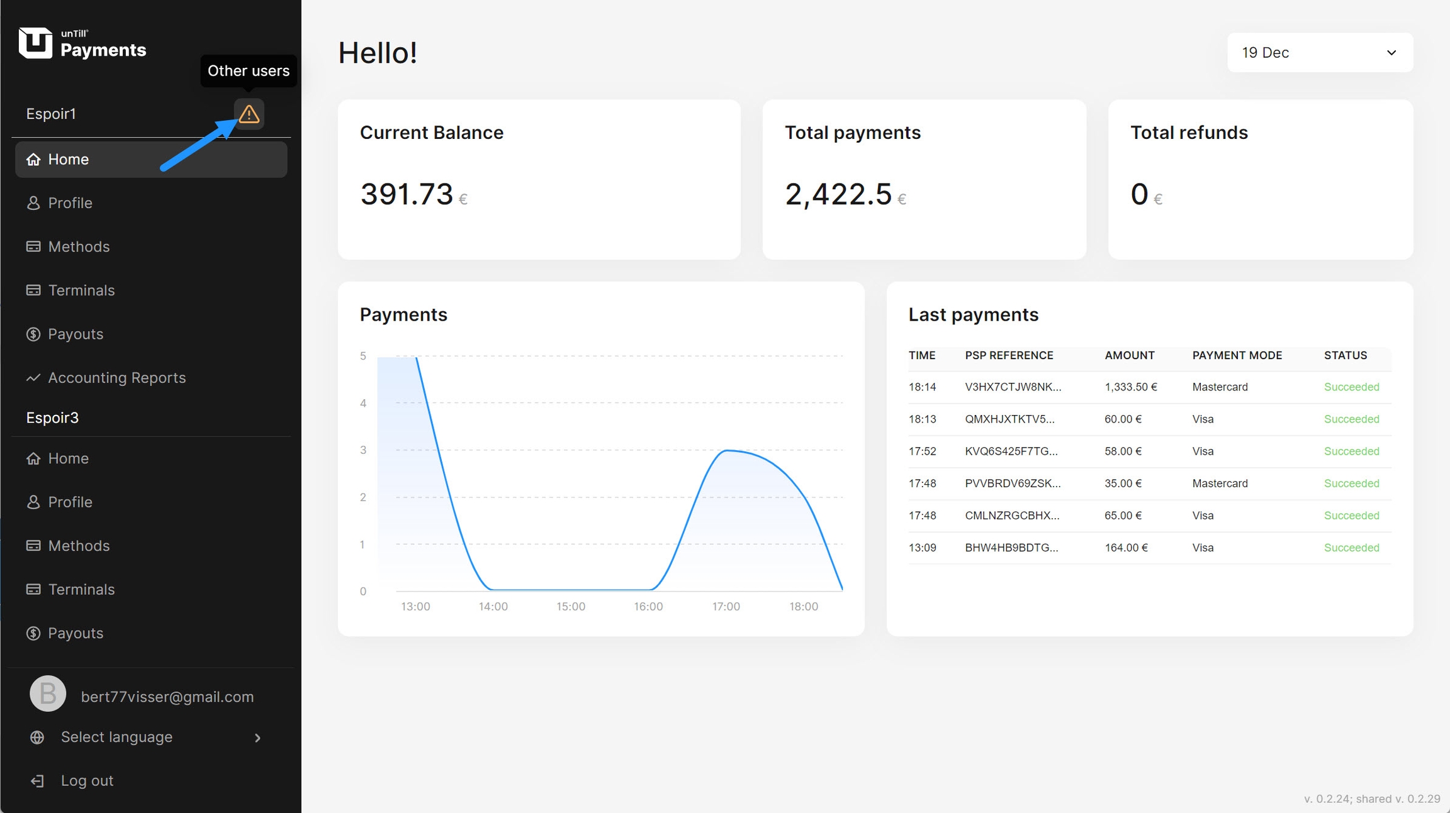Click the Log out link
Screen dimensions: 1450x813
point(87,780)
